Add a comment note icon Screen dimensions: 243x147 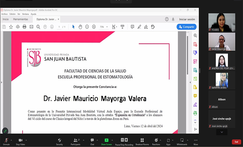(132, 27)
